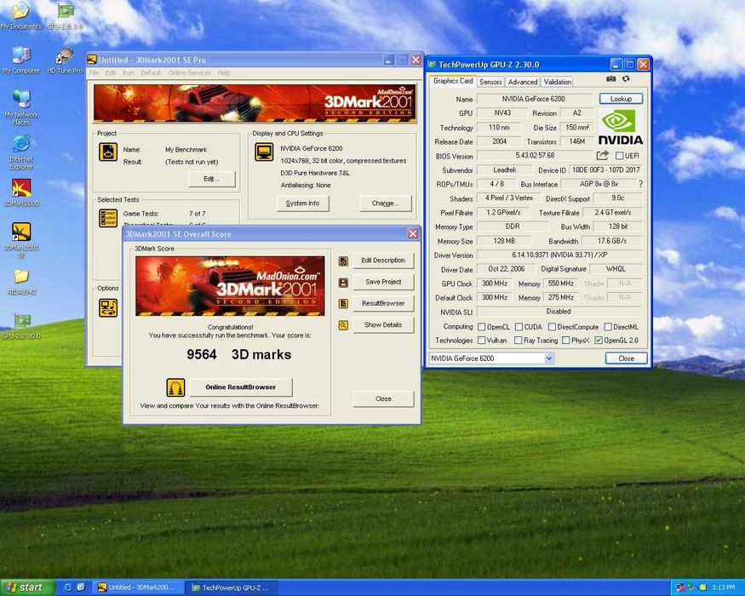Click the monitor icon in Display and CPU Settings
This screenshot has width=745, height=596.
264,152
